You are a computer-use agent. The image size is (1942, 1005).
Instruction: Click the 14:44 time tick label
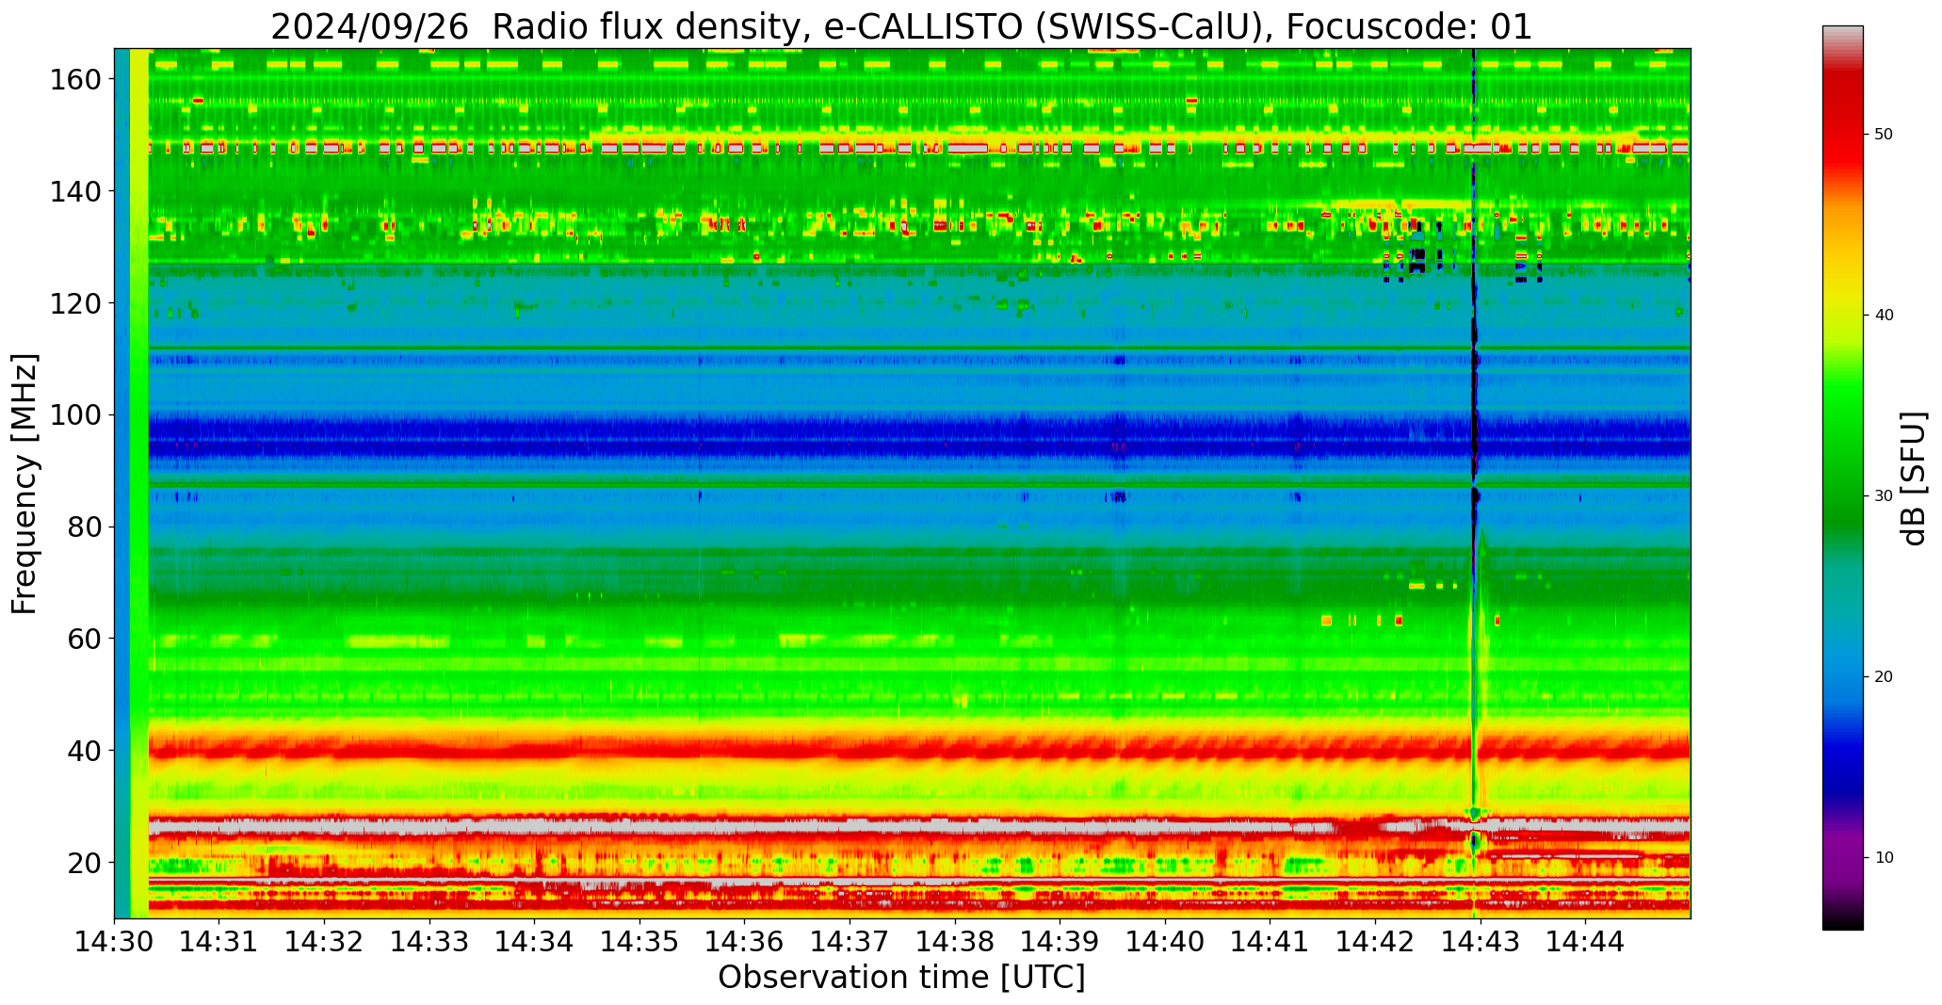tap(1585, 941)
